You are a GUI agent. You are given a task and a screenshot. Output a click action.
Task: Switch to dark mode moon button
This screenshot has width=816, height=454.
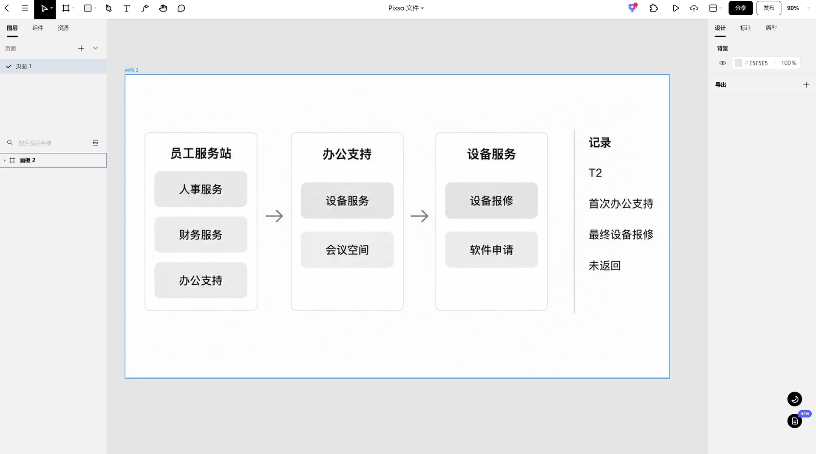click(795, 399)
